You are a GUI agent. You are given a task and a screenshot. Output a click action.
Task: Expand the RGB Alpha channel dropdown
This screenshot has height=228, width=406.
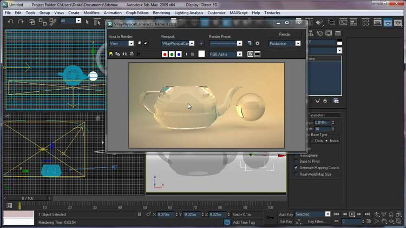pos(226,54)
